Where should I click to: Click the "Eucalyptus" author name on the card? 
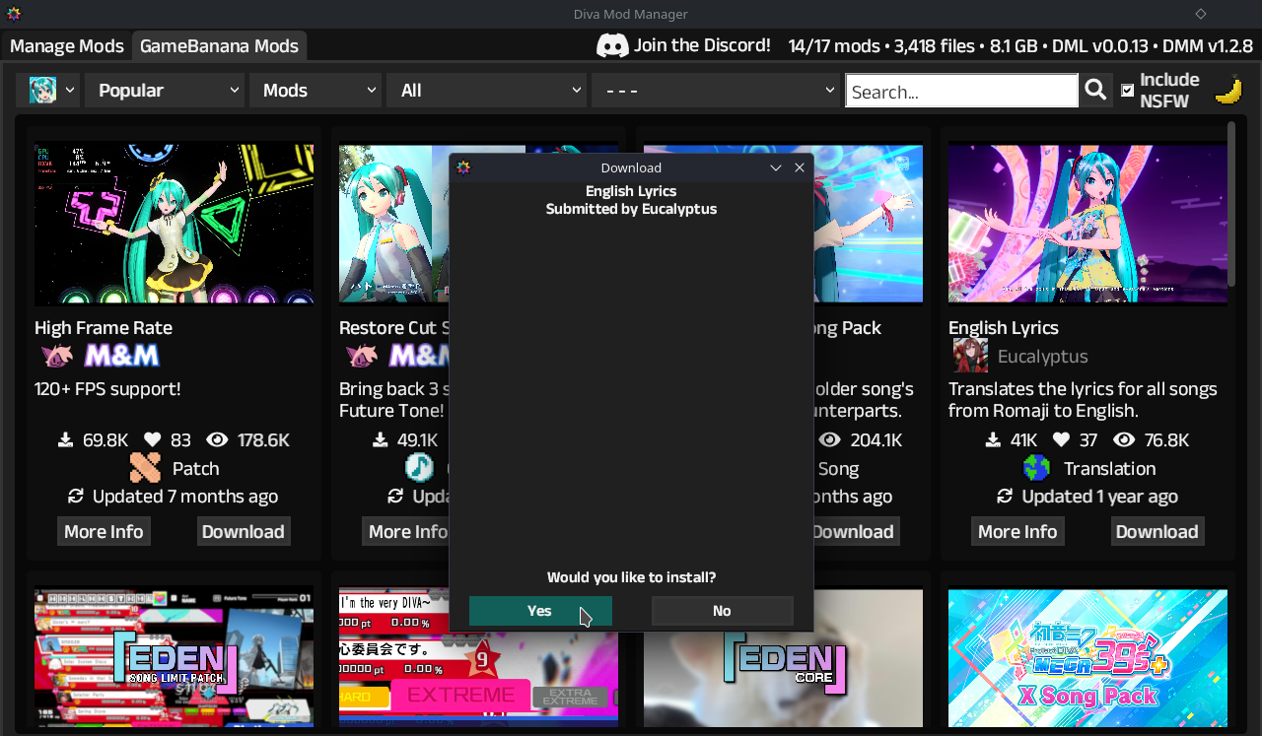click(1043, 357)
